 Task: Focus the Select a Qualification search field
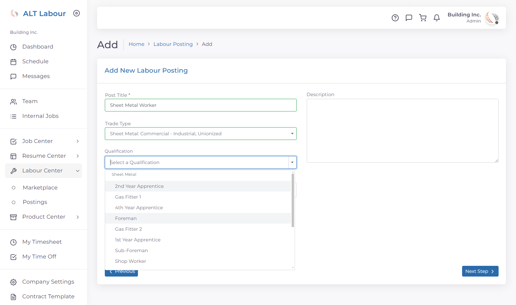(x=197, y=162)
